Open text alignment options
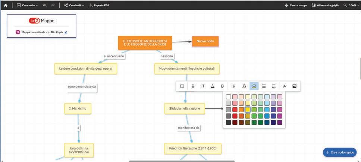361x162 pixels. coord(233,86)
